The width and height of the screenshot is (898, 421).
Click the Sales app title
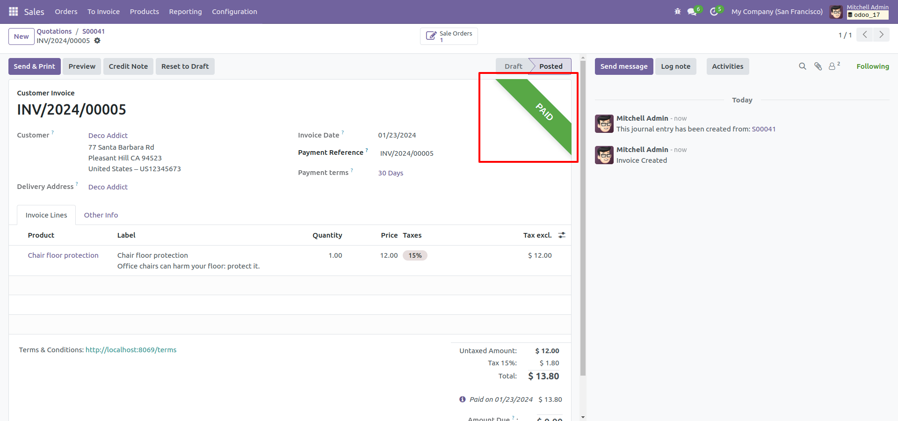tap(34, 12)
